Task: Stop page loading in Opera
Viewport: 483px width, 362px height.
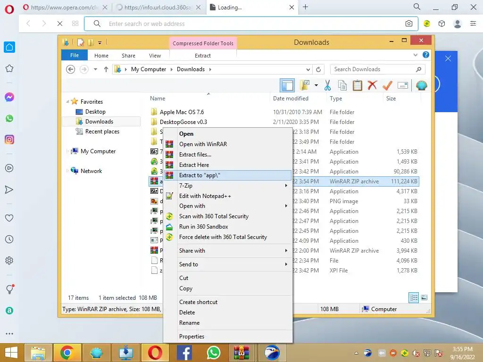Action: 60,24
